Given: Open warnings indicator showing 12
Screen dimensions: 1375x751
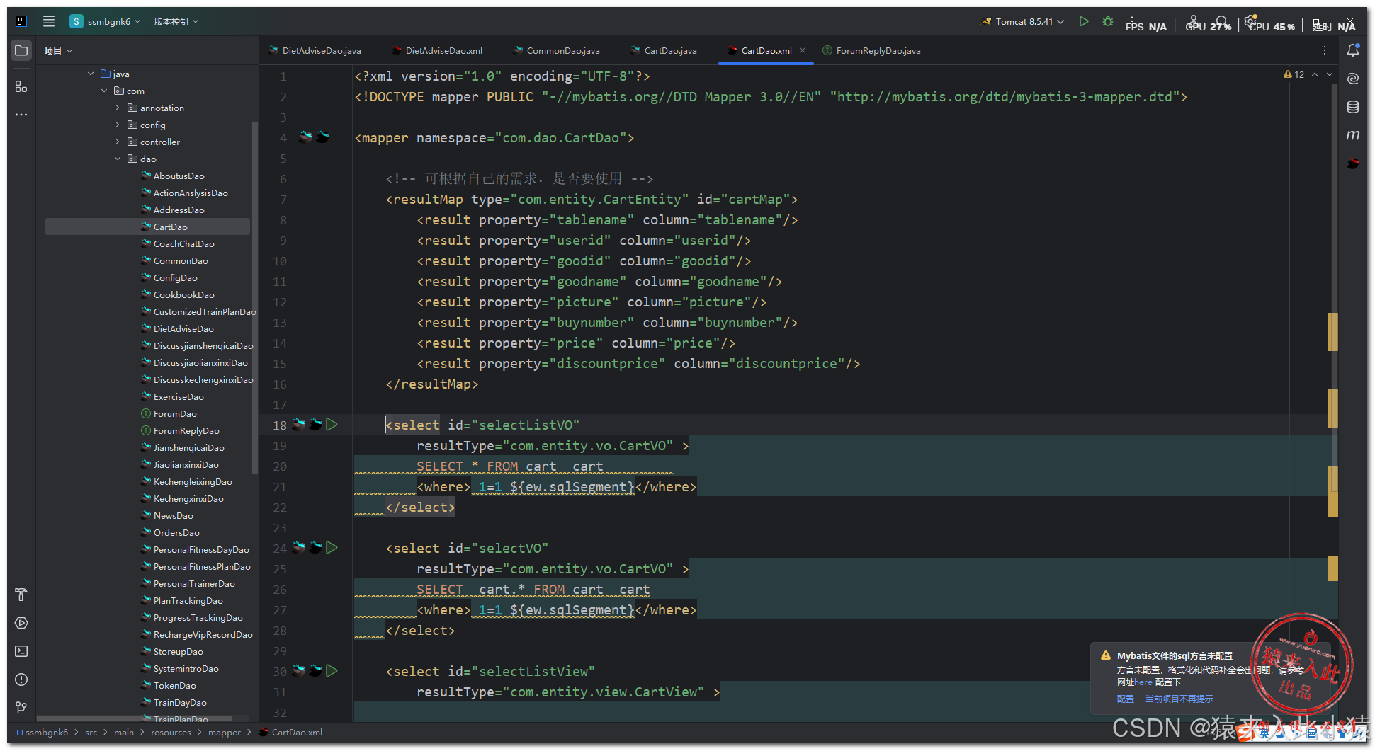Looking at the screenshot, I should (1294, 74).
